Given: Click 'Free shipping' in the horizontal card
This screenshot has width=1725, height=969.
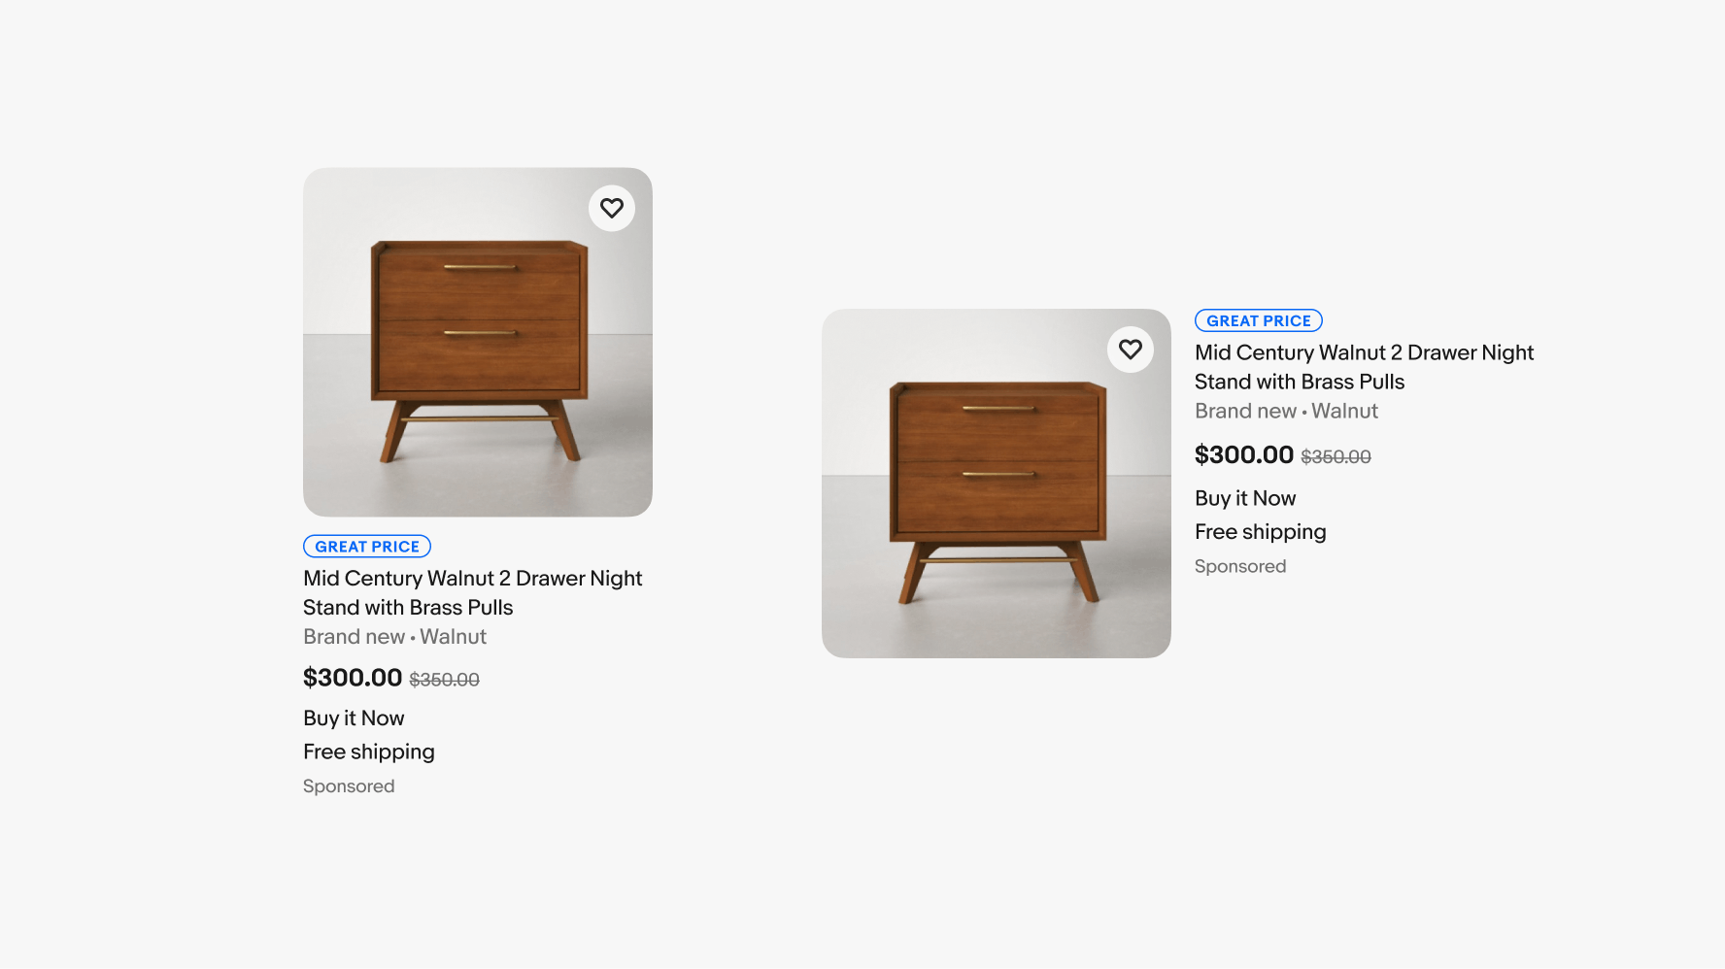Looking at the screenshot, I should pyautogui.click(x=1260, y=532).
